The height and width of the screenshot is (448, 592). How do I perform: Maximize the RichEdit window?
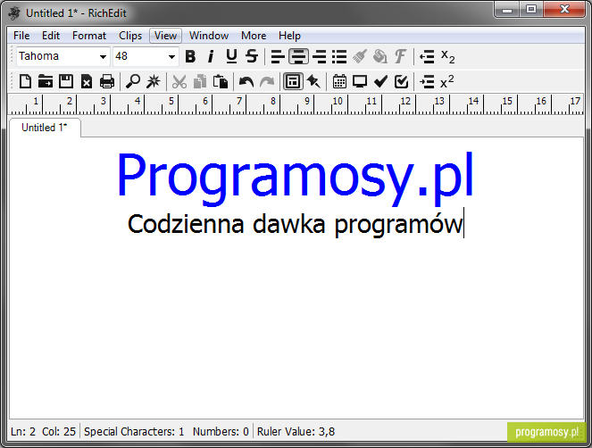coord(531,9)
